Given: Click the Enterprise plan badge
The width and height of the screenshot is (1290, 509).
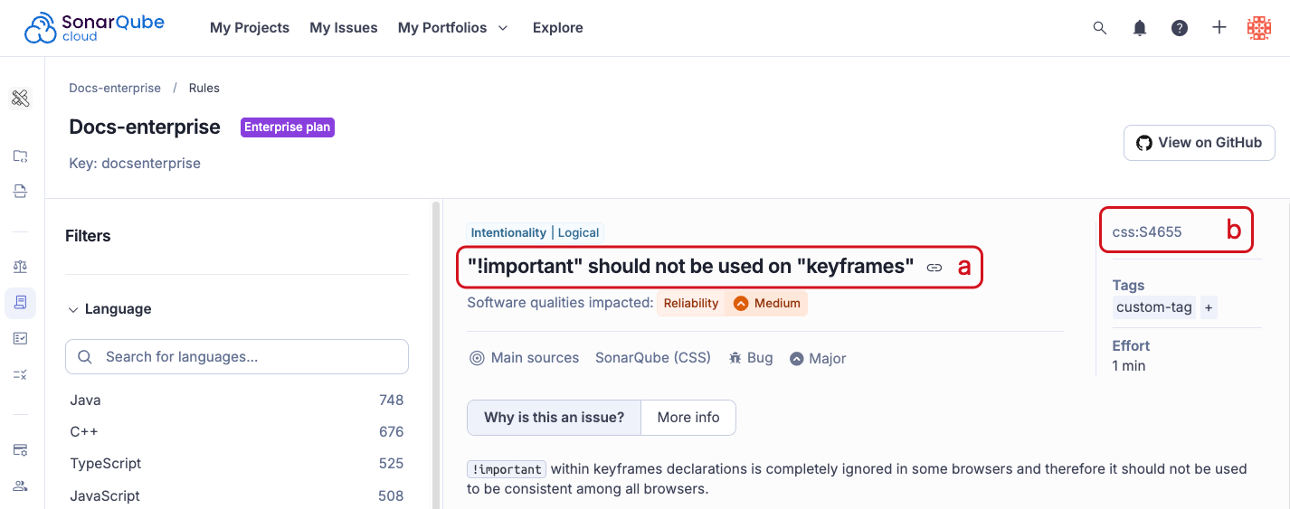Looking at the screenshot, I should point(288,127).
